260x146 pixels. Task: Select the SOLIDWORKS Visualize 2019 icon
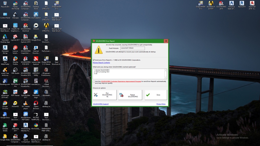point(25,72)
